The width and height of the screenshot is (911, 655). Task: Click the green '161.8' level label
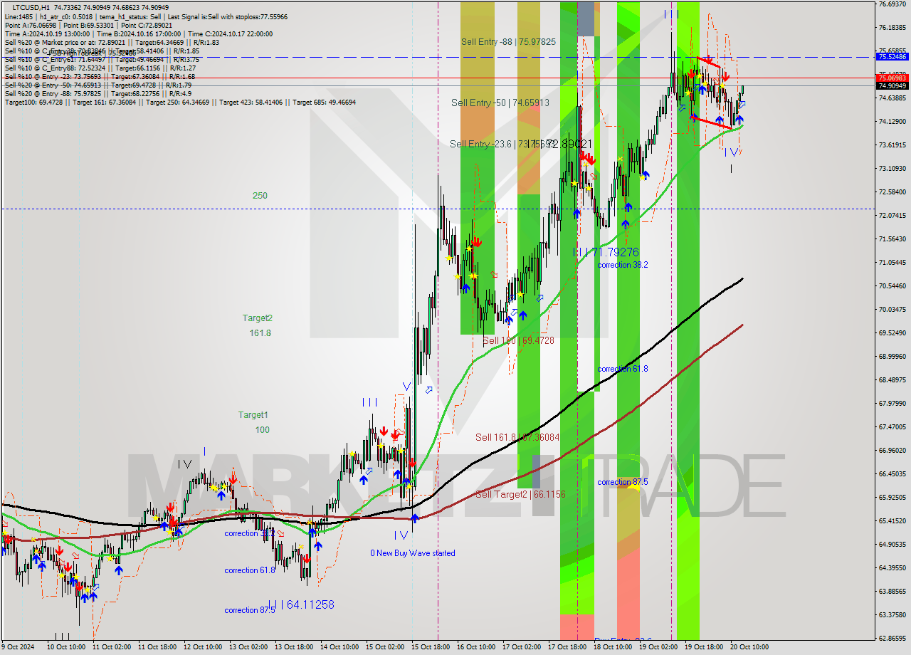[x=260, y=333]
